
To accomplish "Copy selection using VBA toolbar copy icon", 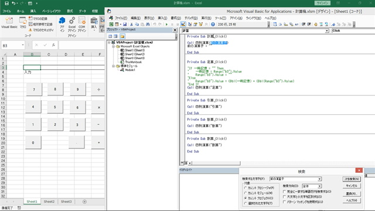I will [137, 24].
